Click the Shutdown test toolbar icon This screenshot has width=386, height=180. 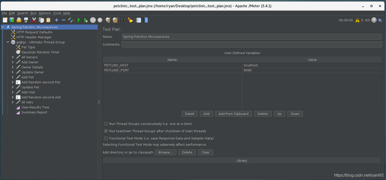[100, 20]
